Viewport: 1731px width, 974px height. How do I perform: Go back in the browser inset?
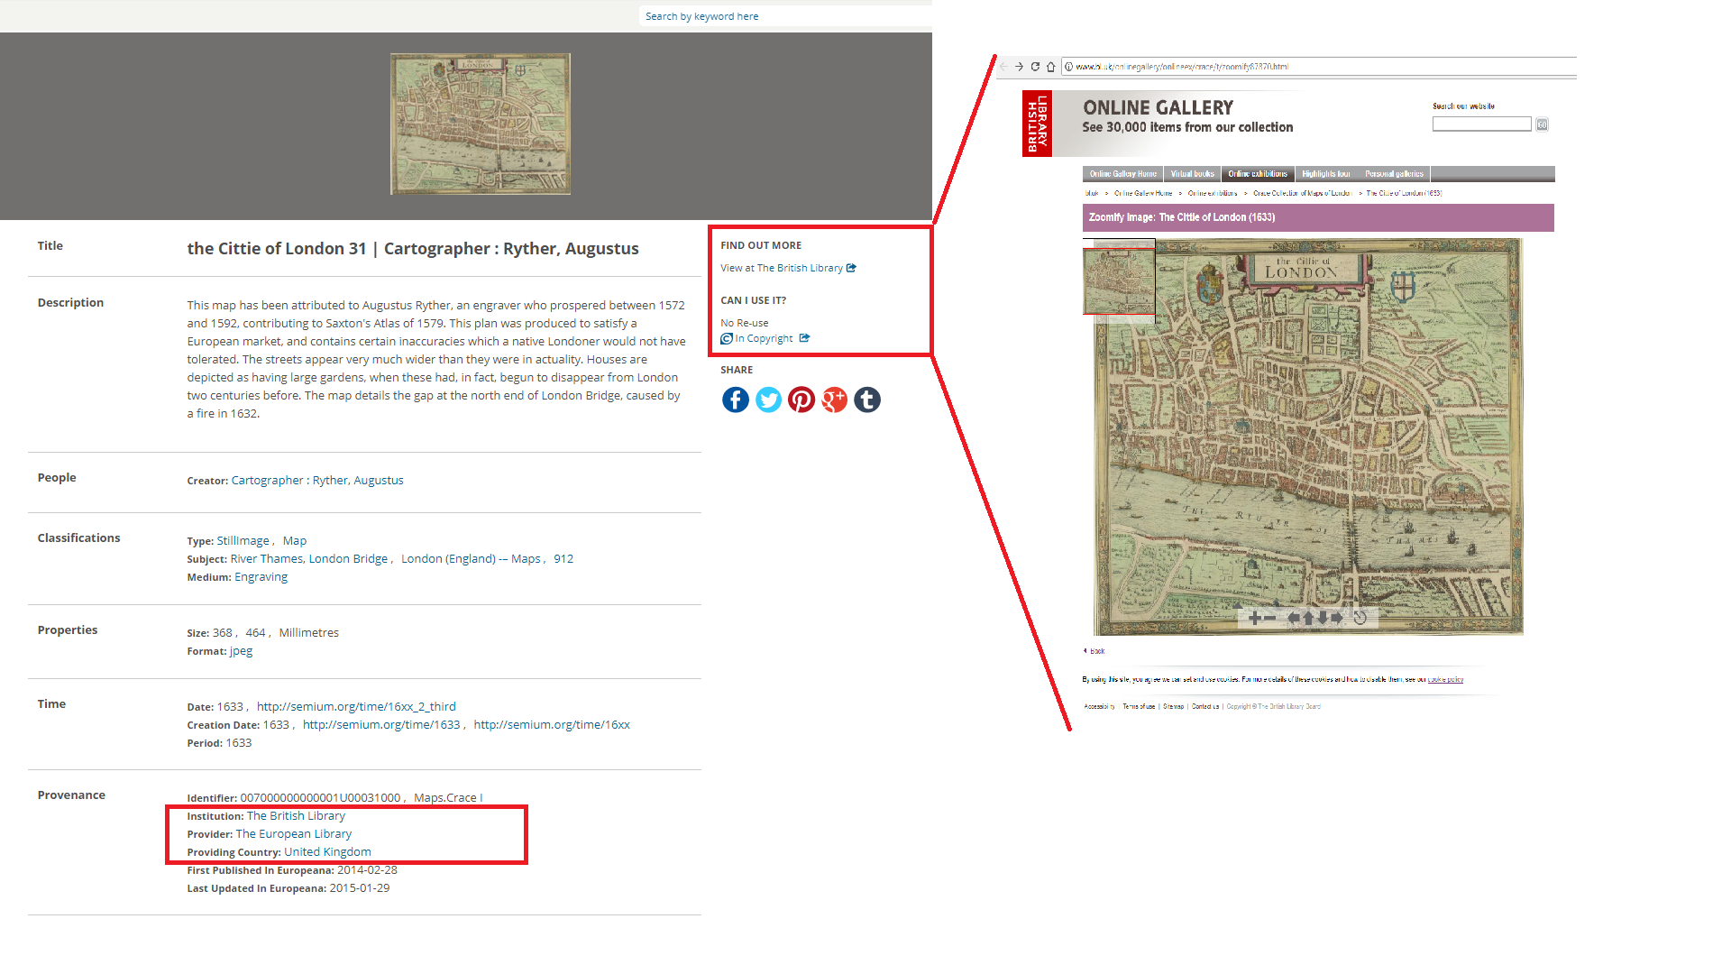click(1003, 67)
